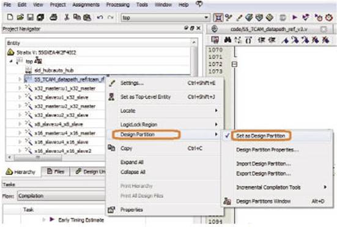Collapse the code fold box at line 1072
The width and height of the screenshot is (337, 227).
234,64
